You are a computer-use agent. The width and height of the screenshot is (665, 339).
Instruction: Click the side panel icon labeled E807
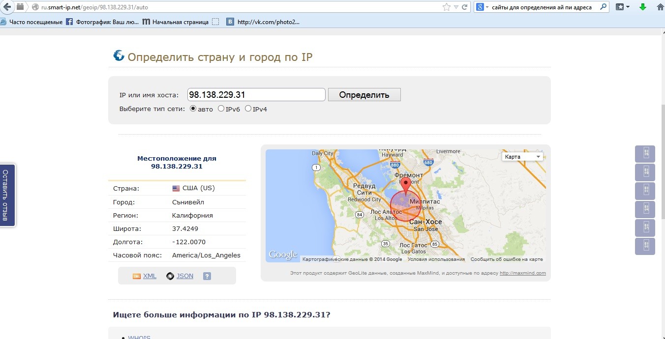(x=645, y=228)
